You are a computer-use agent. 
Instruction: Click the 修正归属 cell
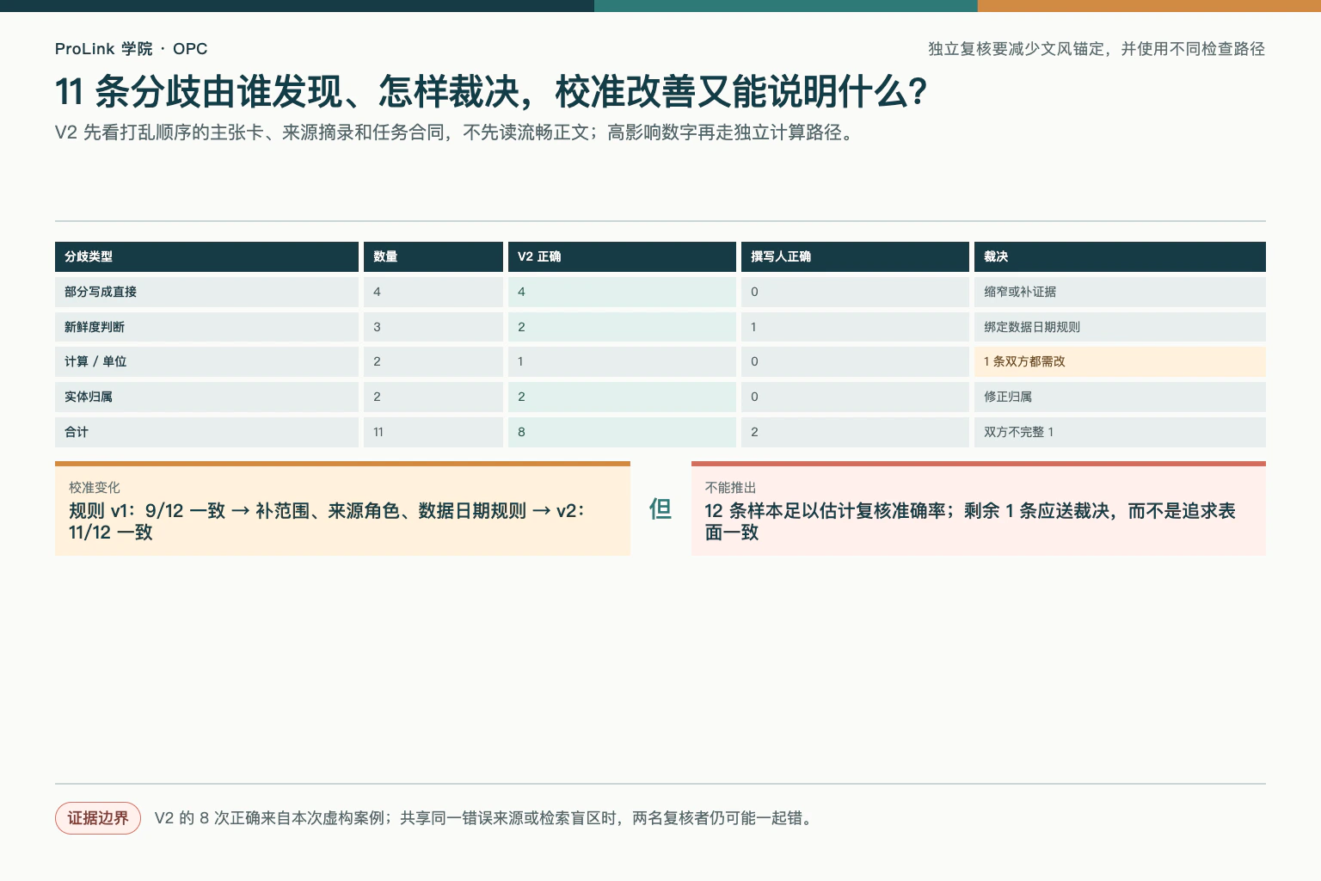pyautogui.click(x=1120, y=397)
